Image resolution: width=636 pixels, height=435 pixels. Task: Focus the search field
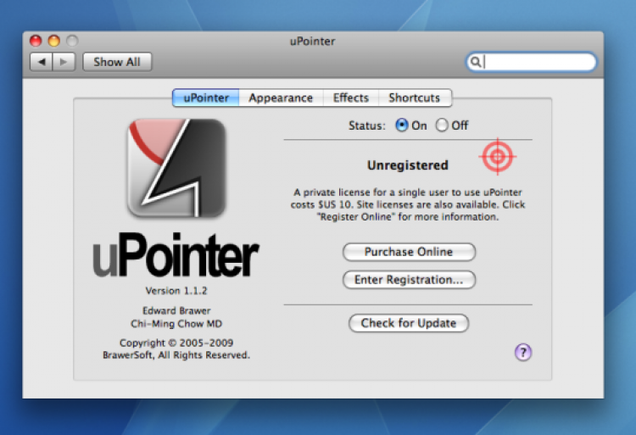[x=532, y=62]
